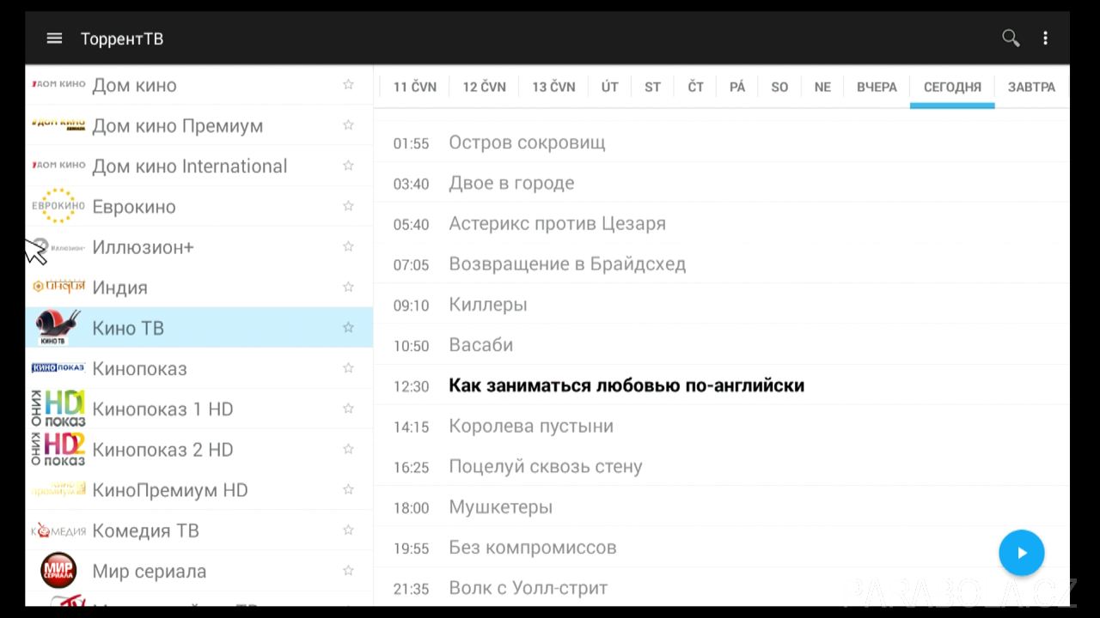The height and width of the screenshot is (618, 1100).
Task: Switch to the 11 ČVN date tab
Action: click(415, 87)
